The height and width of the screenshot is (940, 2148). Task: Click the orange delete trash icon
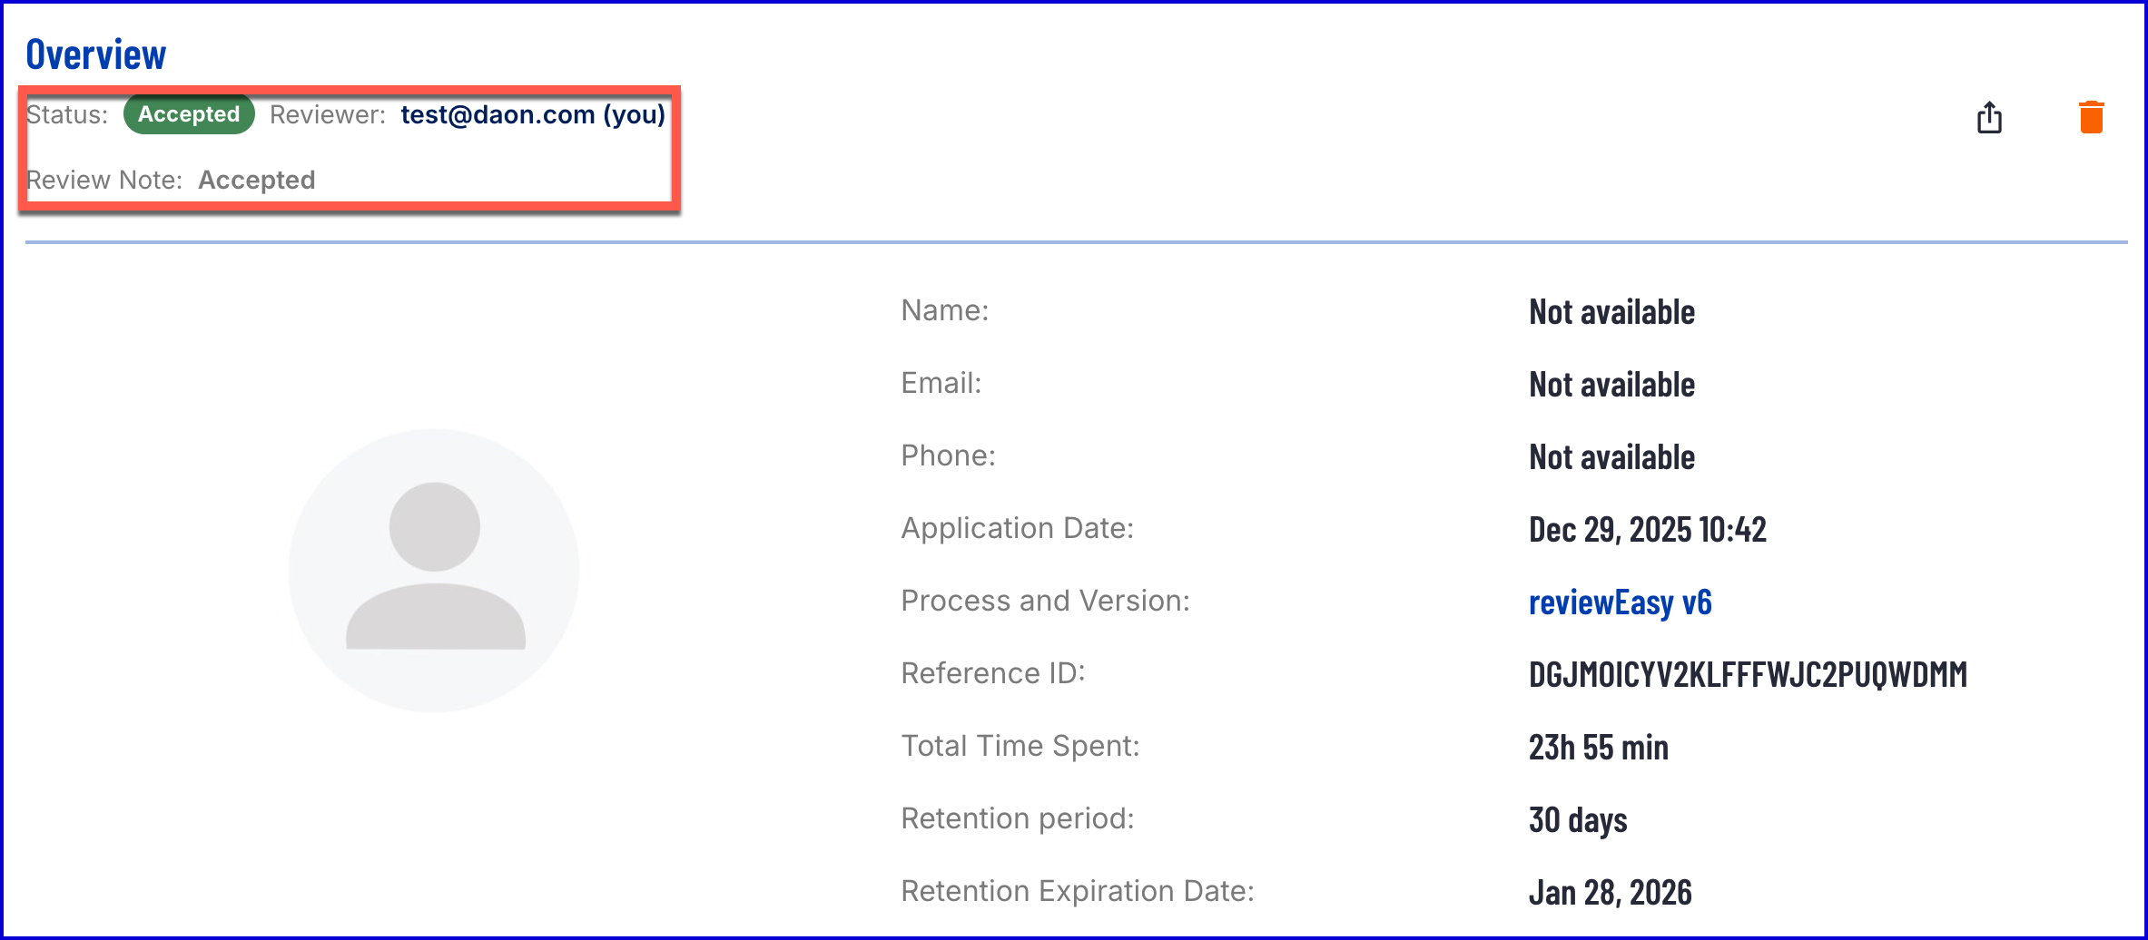[2091, 117]
